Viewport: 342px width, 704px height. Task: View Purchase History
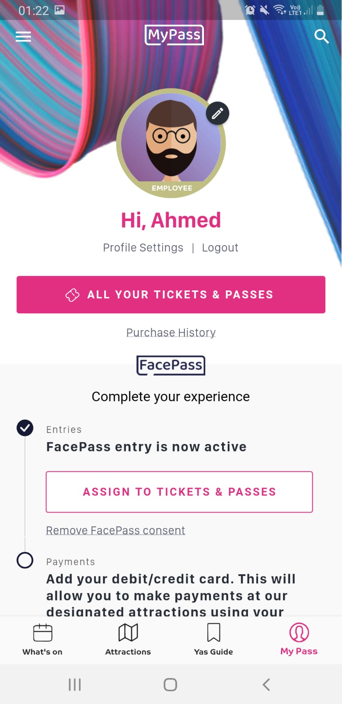171,333
